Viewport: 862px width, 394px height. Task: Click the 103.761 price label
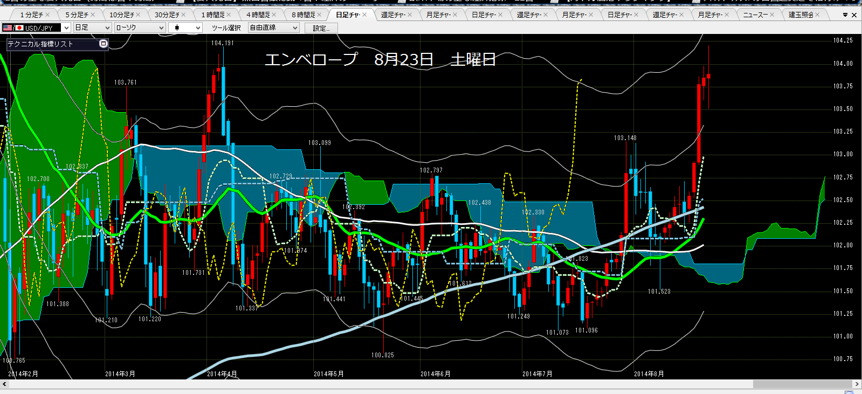pyautogui.click(x=125, y=82)
